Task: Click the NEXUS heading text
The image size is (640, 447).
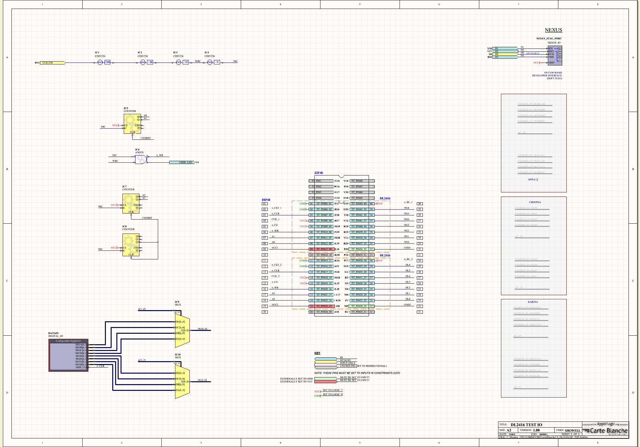Action: [x=553, y=30]
